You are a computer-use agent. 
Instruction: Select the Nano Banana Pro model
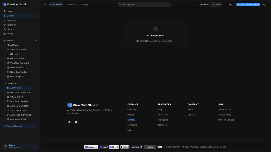(x=20, y=72)
